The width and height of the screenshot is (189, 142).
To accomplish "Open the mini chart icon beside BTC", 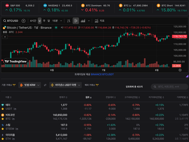I will (x=13, y=119).
